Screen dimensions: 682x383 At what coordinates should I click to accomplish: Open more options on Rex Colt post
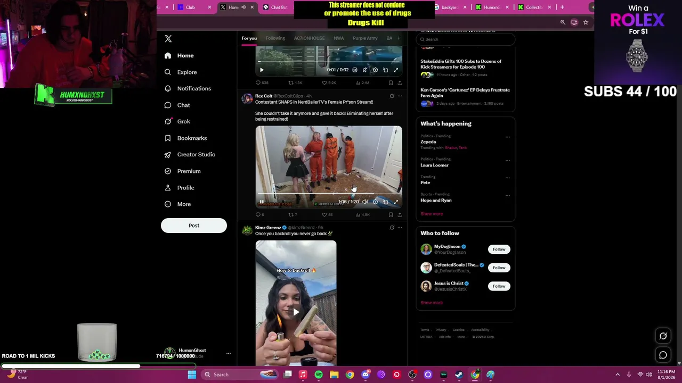click(400, 96)
